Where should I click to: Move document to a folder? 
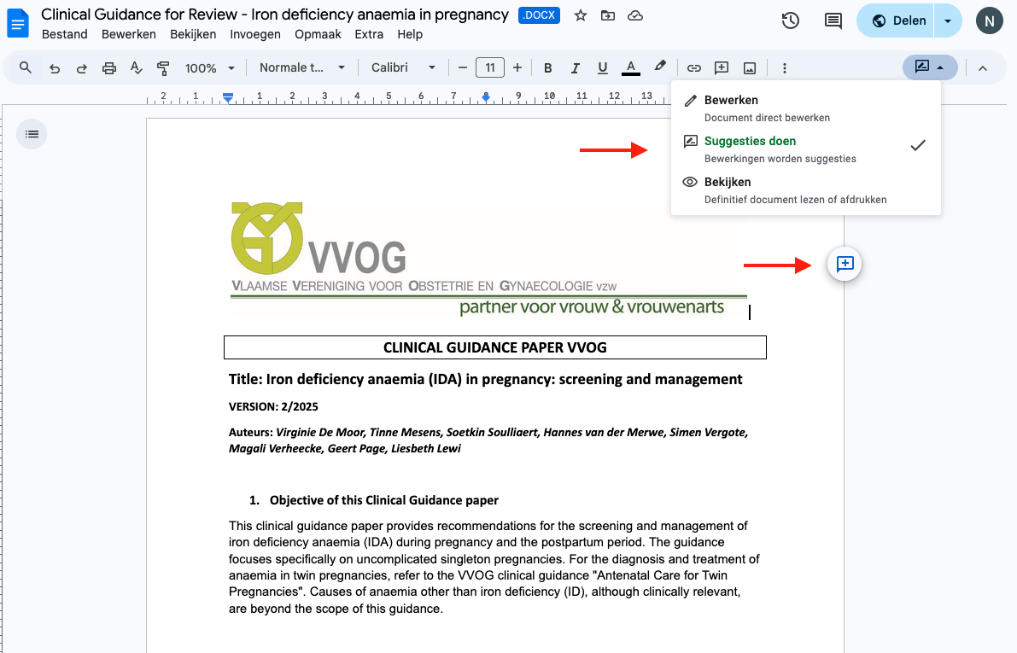608,15
